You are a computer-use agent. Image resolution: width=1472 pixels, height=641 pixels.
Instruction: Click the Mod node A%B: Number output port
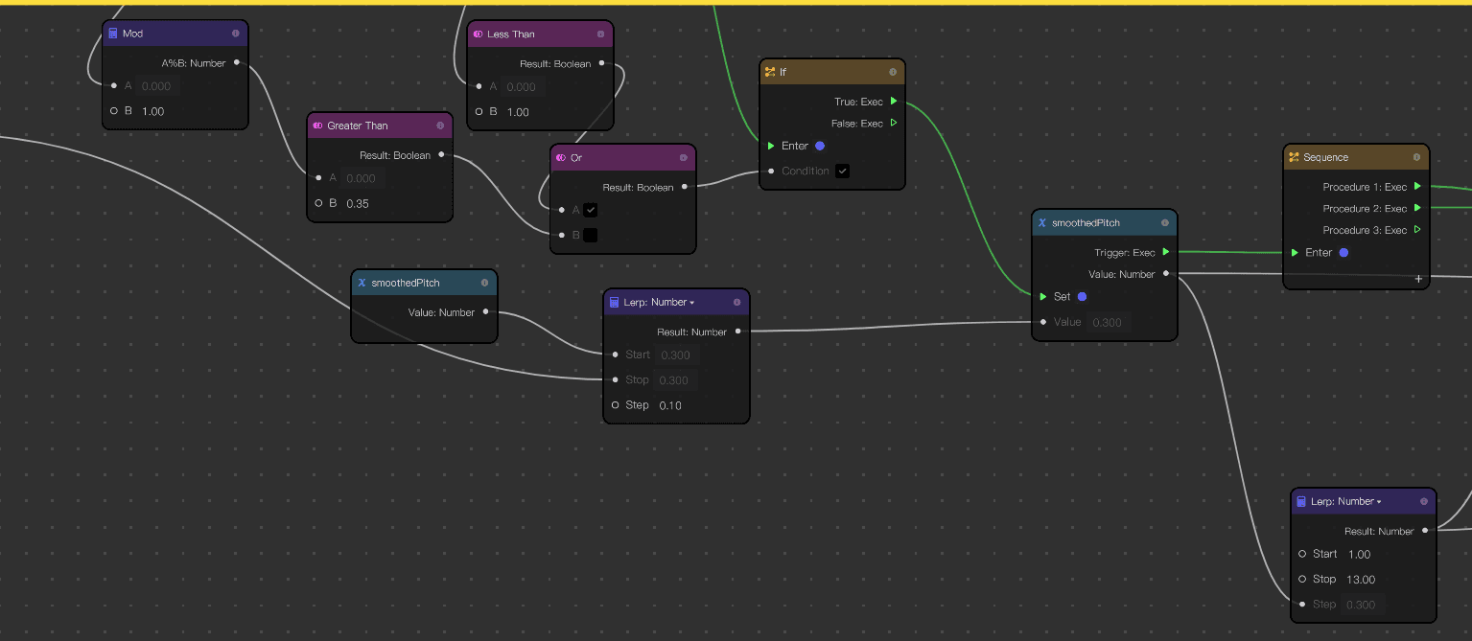[x=237, y=63]
